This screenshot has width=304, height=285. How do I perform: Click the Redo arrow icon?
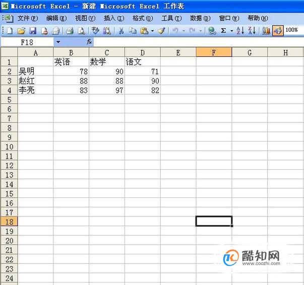(192, 31)
